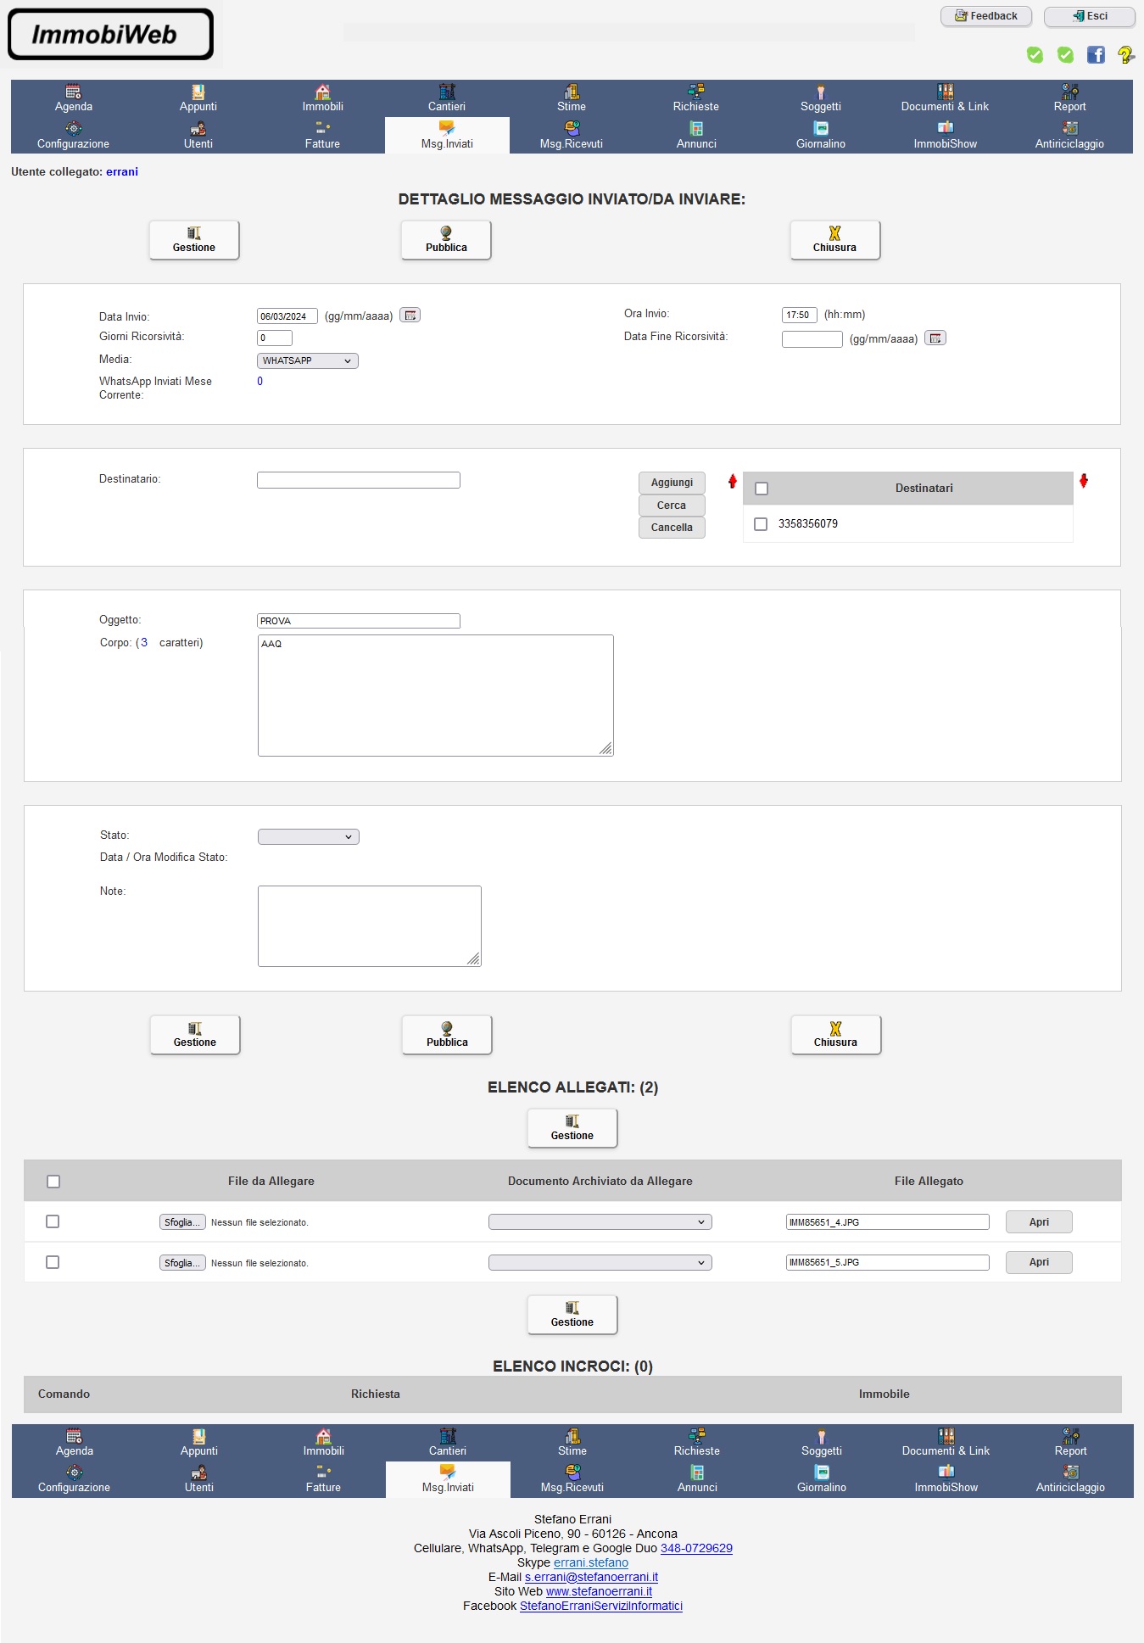Click Cerca recipient button
Image resolution: width=1144 pixels, height=1643 pixels.
coord(672,506)
